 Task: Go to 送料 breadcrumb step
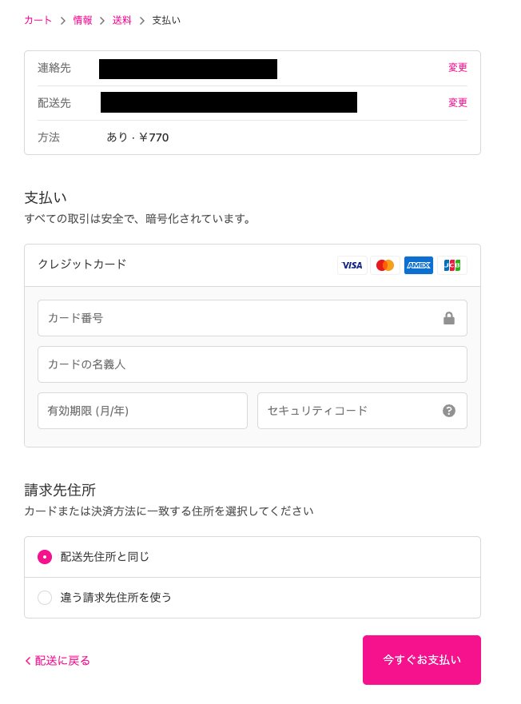point(121,21)
